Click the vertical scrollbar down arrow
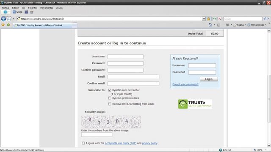The image size is (271, 152). (x=269, y=145)
